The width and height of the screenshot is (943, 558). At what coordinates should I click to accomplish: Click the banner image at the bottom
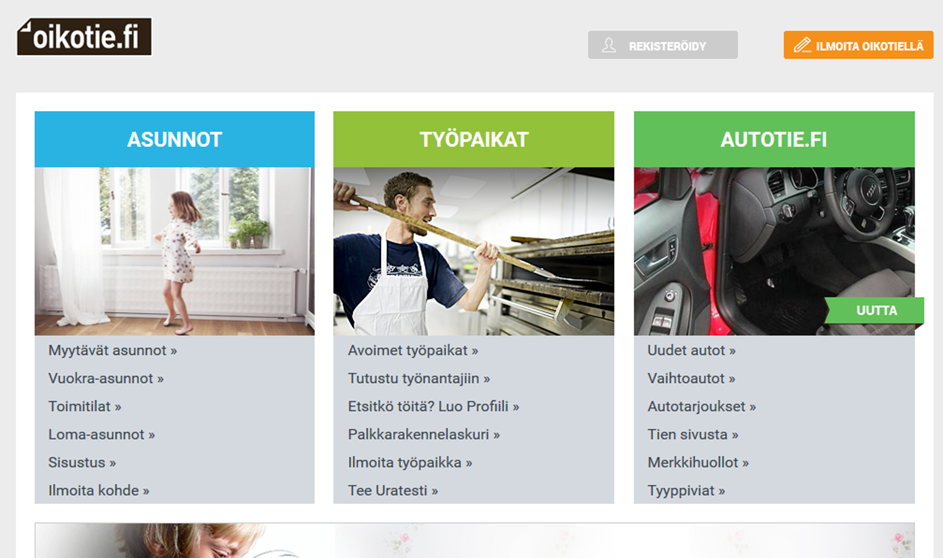pos(475,541)
